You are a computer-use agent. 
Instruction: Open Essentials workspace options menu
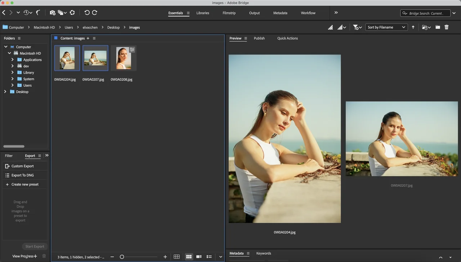coord(188,13)
